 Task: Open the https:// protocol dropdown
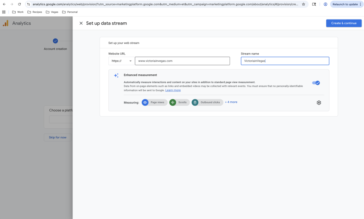(x=122, y=61)
